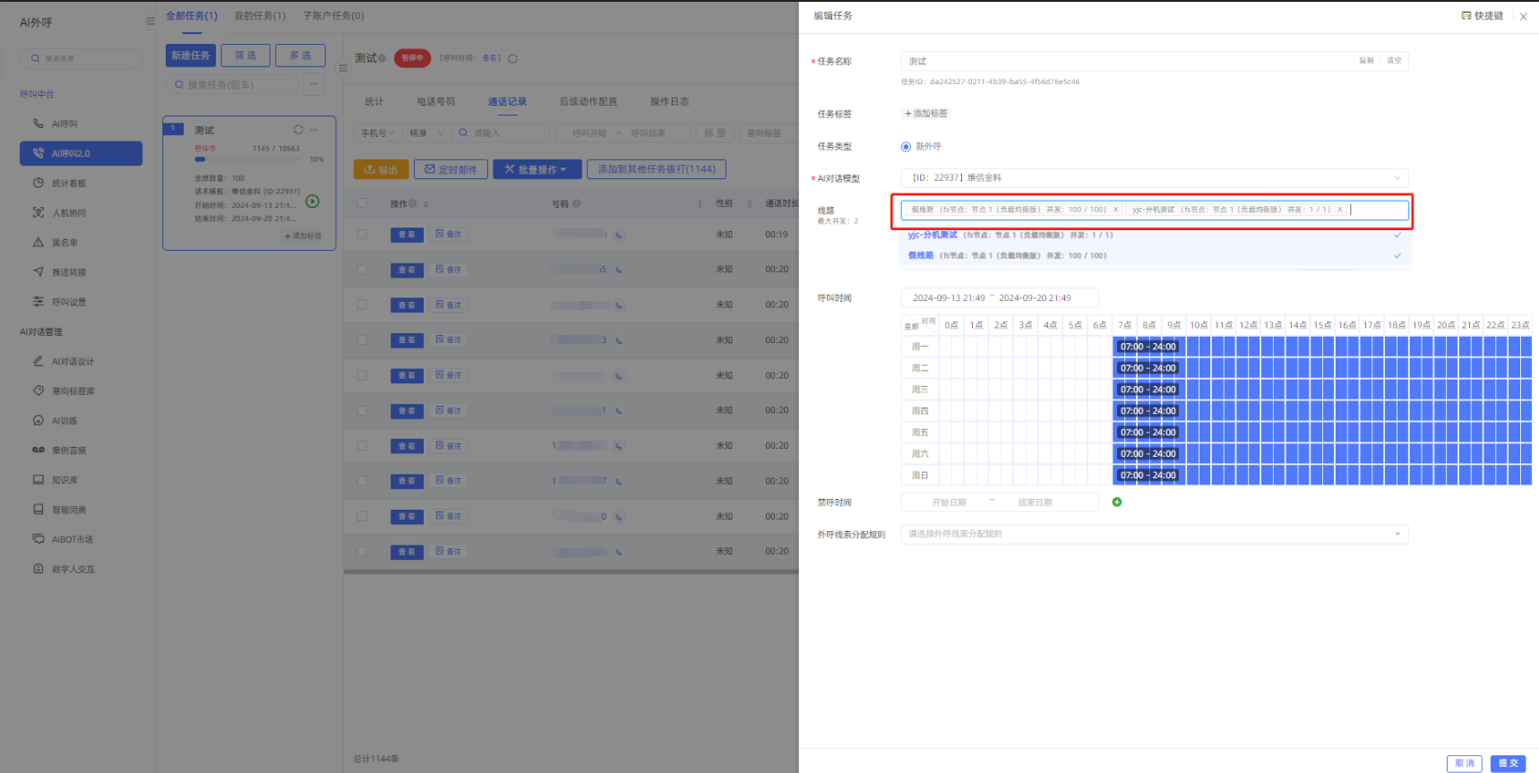
Task: Open the 批量操作 dropdown button
Action: 537,169
